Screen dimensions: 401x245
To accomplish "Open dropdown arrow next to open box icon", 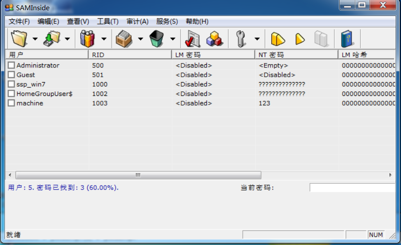I will click(x=140, y=39).
